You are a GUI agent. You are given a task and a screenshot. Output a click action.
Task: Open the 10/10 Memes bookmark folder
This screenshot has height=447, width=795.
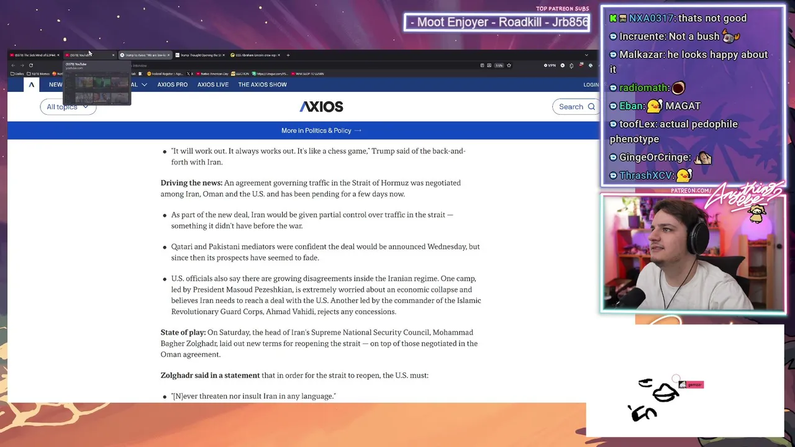[39, 74]
